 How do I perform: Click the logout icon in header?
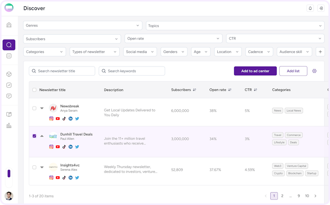point(320,8)
